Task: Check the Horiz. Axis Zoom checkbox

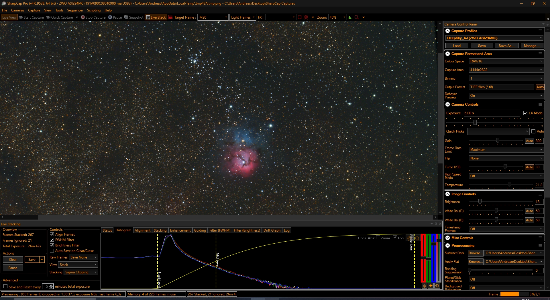Action: [378, 237]
